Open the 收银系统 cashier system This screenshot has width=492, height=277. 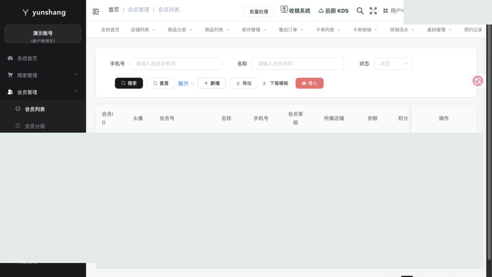tap(296, 11)
